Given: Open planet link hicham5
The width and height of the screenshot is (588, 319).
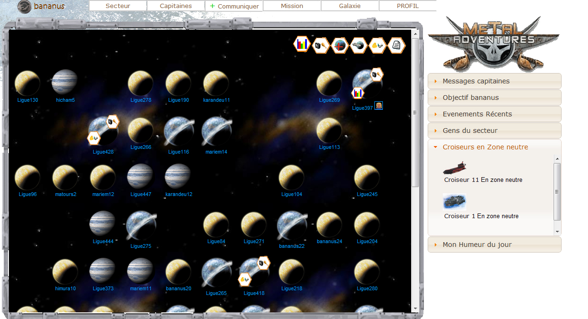Looking at the screenshot, I should point(65,100).
